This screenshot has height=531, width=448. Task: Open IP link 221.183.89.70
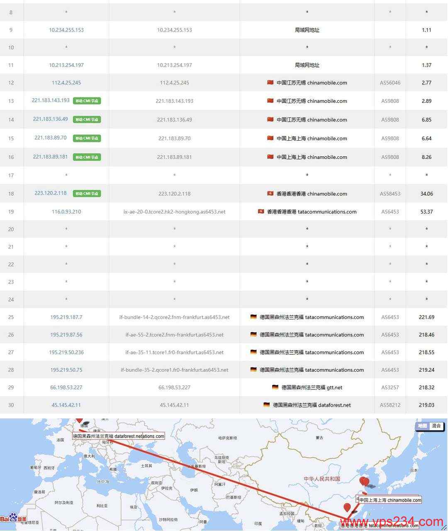(51, 138)
